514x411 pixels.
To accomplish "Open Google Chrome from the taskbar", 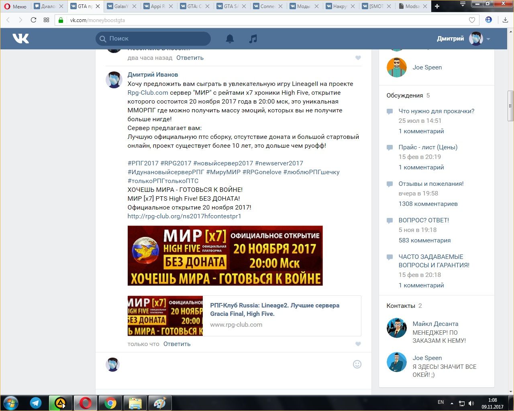I will (110, 403).
